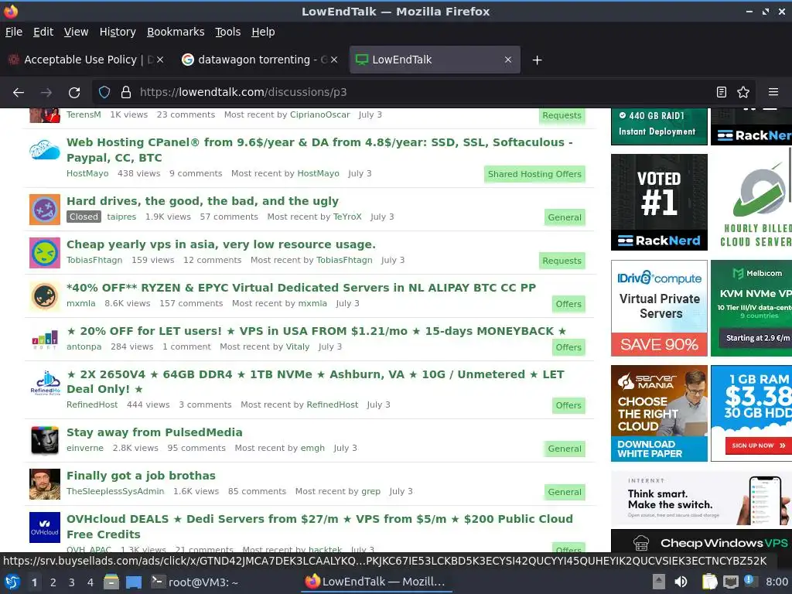Open the Web Hosting CPanel offer thread
This screenshot has width=792, height=594.
tap(319, 150)
